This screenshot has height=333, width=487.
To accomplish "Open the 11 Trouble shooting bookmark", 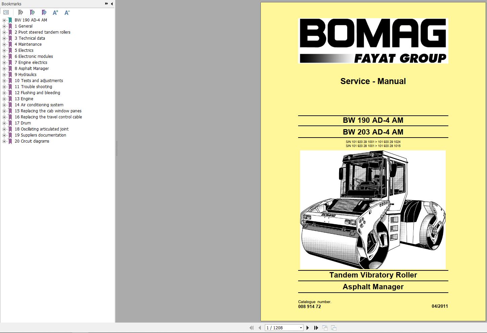I will [x=33, y=87].
